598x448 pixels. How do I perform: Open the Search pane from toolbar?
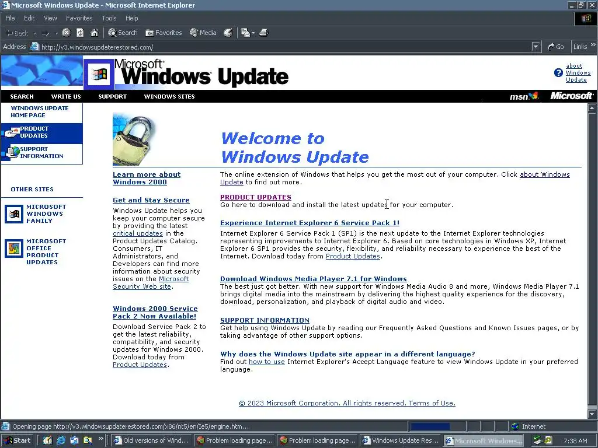pos(123,33)
